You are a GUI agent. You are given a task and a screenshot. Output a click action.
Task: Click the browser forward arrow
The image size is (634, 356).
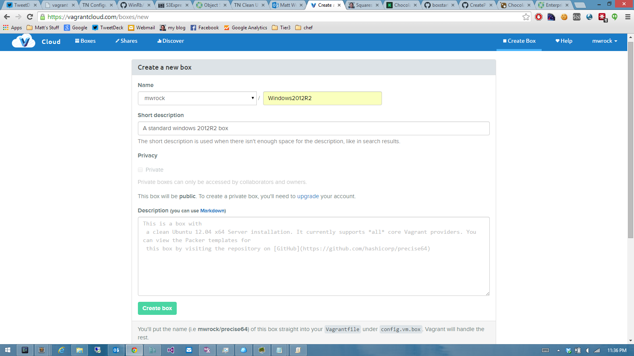pos(18,17)
